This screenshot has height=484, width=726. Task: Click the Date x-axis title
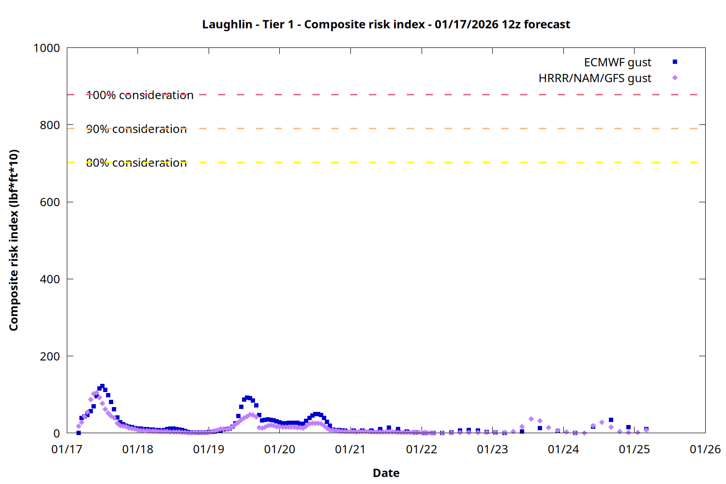[x=386, y=473]
